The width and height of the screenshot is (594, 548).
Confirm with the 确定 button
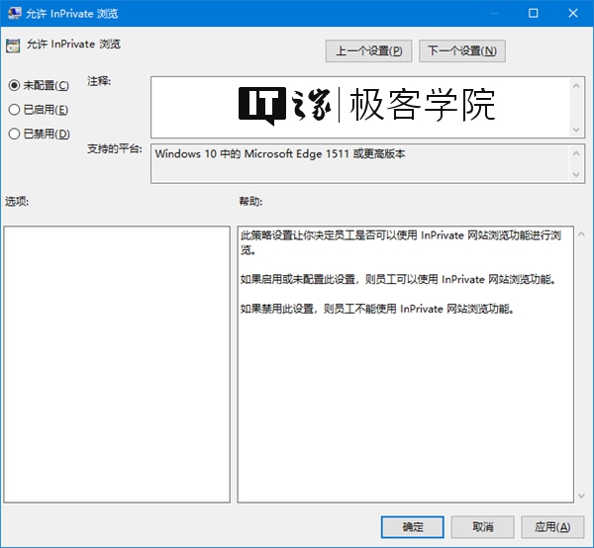pos(413,527)
